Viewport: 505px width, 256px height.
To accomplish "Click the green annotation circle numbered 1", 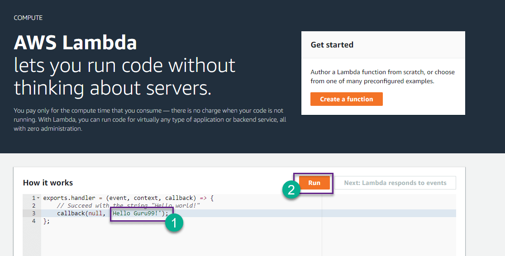I will point(174,223).
